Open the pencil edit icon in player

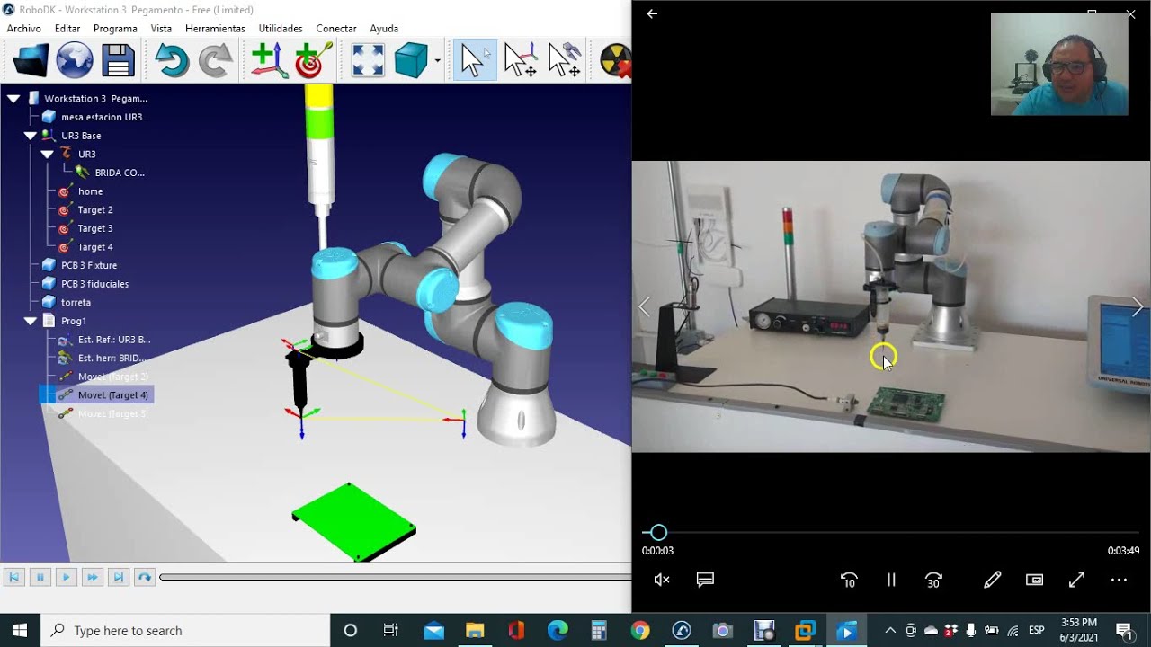(992, 580)
